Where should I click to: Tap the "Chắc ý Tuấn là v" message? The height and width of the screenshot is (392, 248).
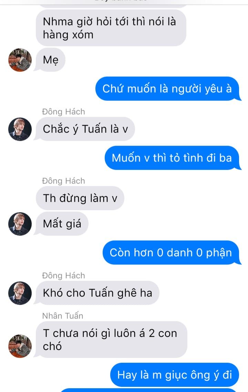(85, 129)
